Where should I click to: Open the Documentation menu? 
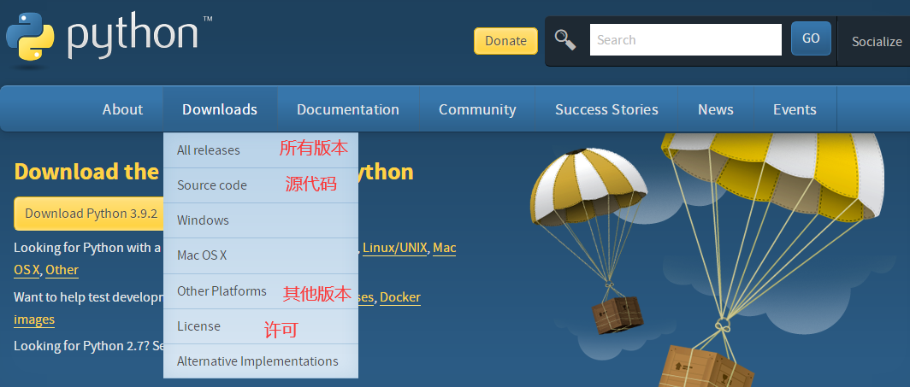347,109
